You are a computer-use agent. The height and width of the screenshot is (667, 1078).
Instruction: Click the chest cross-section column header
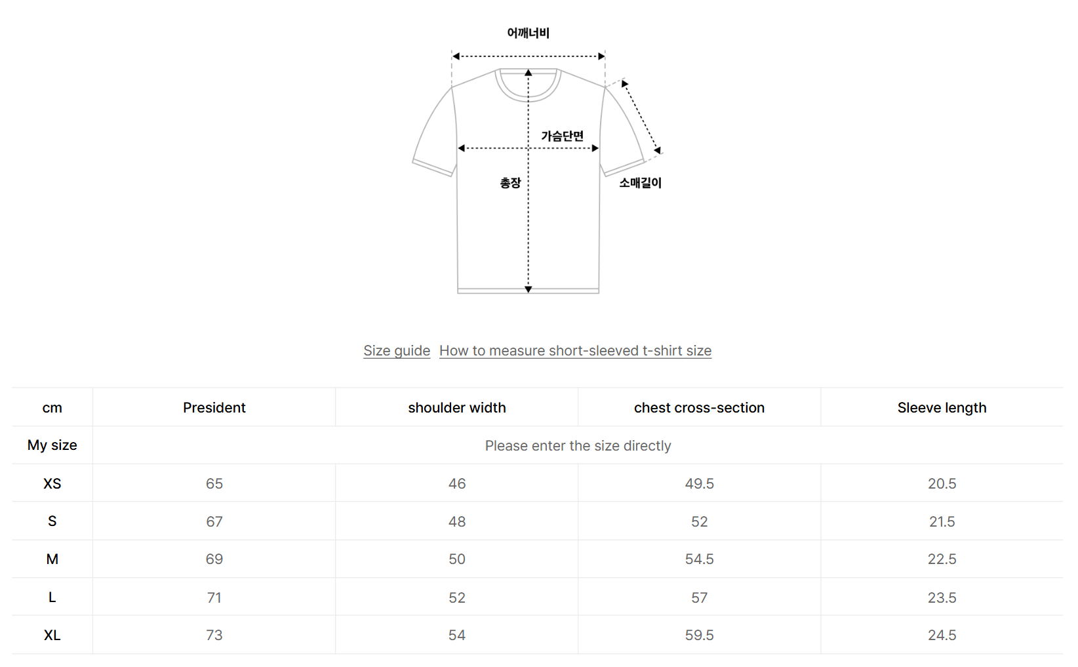(x=699, y=408)
